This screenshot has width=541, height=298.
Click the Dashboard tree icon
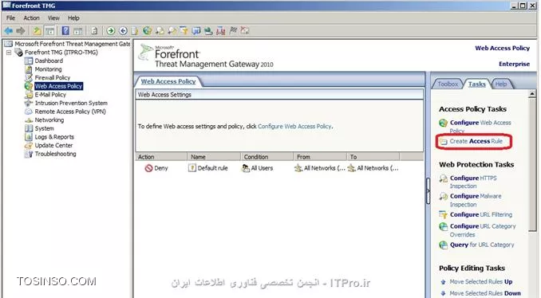pos(29,61)
